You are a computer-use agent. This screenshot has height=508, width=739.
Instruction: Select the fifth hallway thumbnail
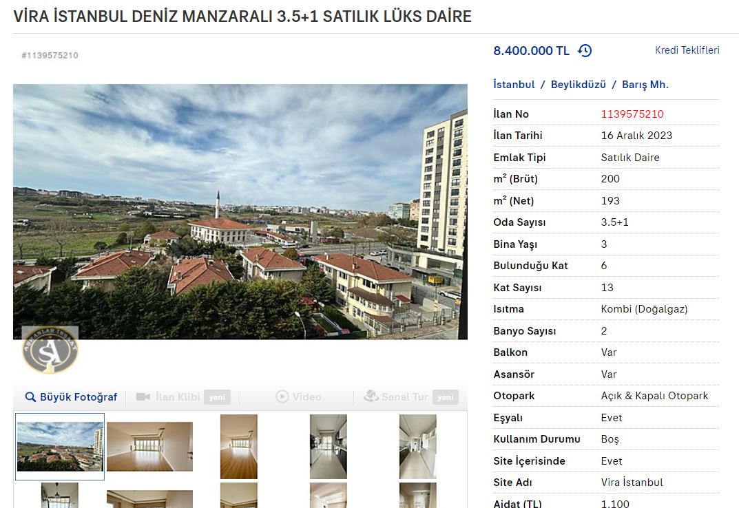tap(418, 447)
